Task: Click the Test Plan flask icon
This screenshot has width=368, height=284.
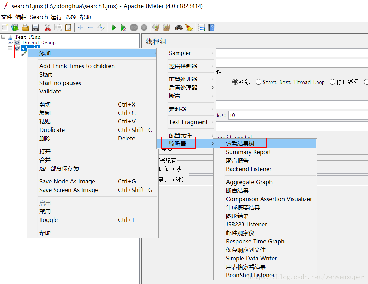Action: pos(11,37)
